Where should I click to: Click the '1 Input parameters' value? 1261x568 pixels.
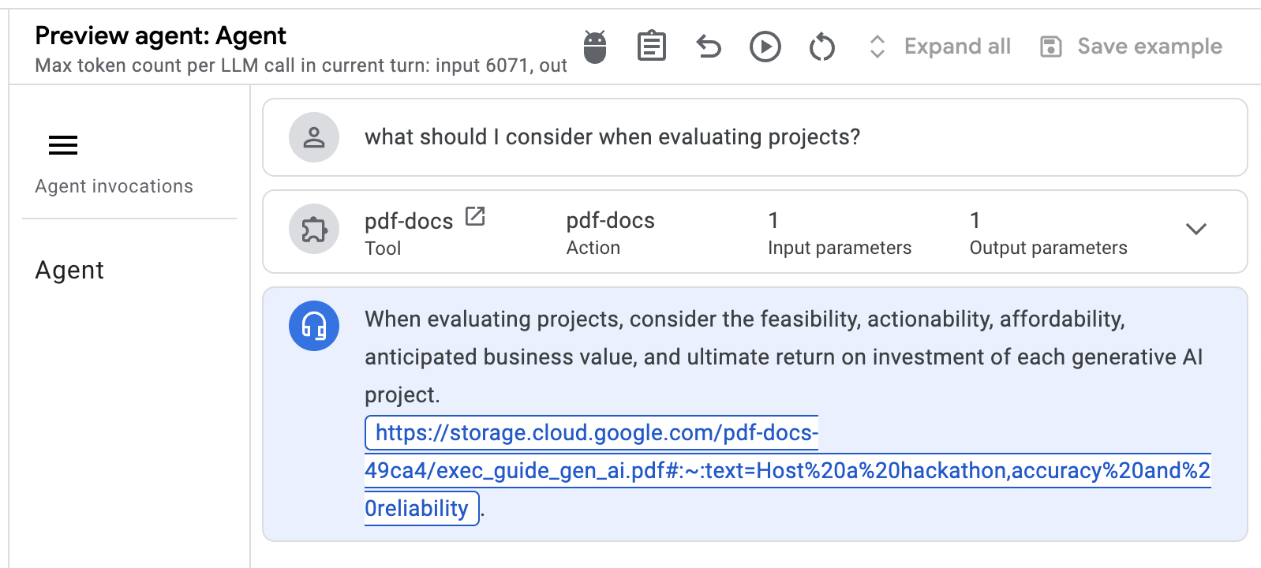840,233
